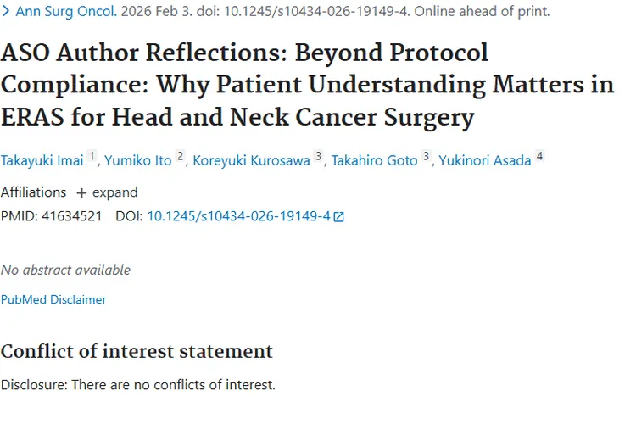The height and width of the screenshot is (424, 636).
Task: Click affiliation superscript 2 after Ito
Action: point(180,157)
